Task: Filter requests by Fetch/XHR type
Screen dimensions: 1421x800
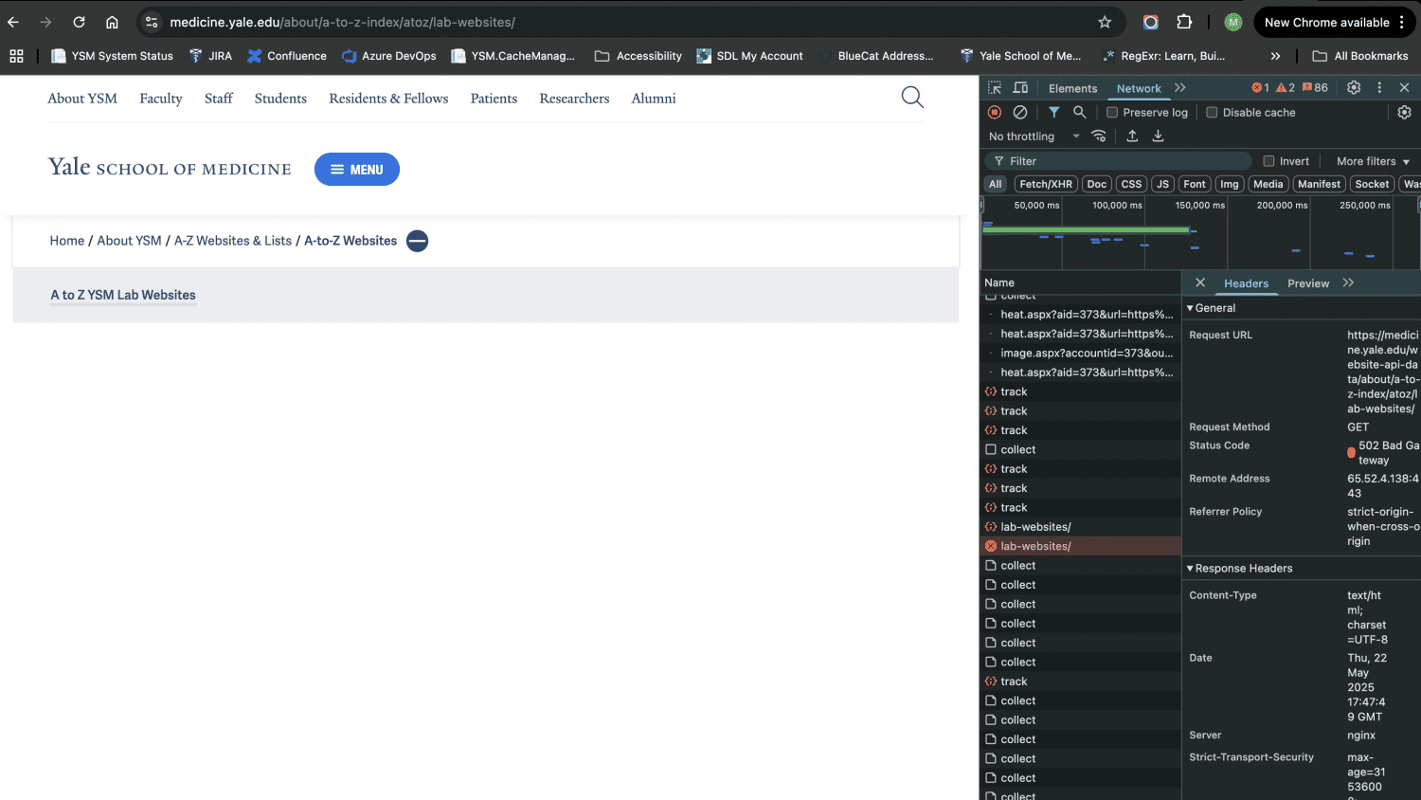Action: 1046,184
